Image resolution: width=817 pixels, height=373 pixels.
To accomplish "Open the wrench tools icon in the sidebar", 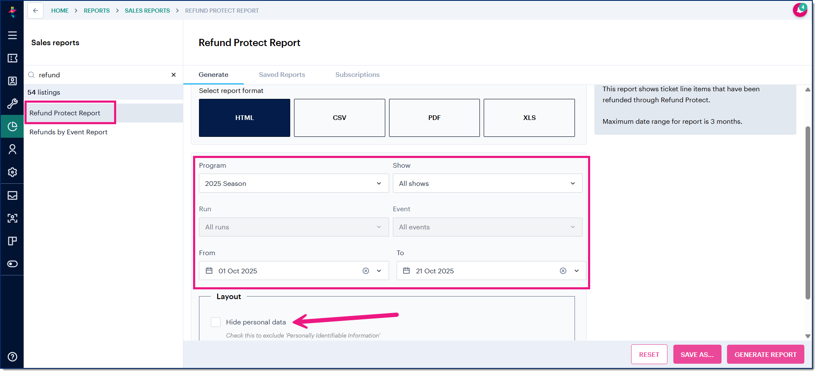I will 12,103.
